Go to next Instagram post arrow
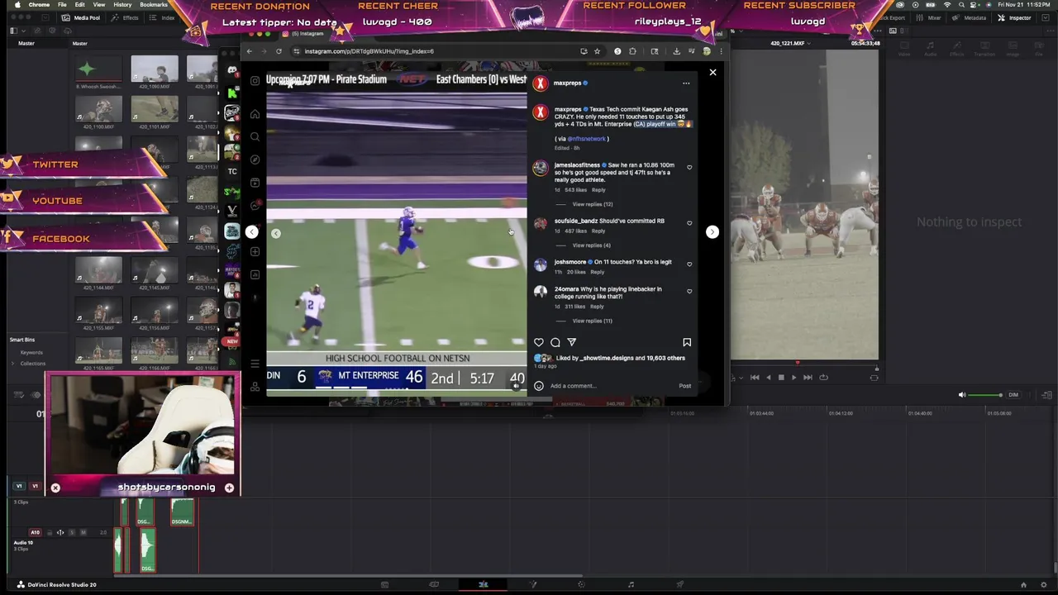Screen dimensions: 1058x595 712,232
